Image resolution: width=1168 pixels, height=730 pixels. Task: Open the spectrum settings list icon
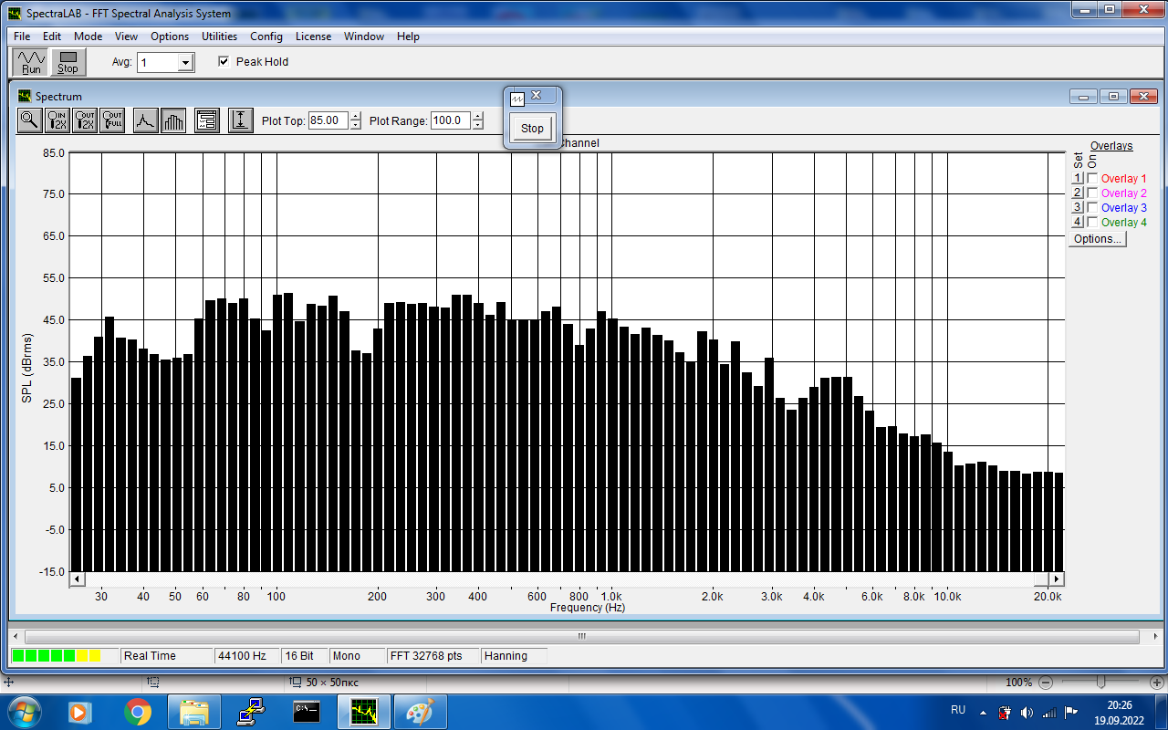207,120
